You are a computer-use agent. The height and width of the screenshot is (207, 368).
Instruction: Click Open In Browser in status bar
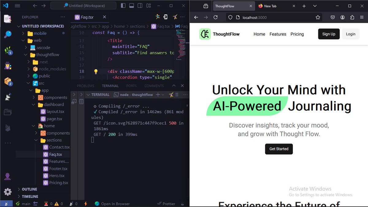click(112, 204)
